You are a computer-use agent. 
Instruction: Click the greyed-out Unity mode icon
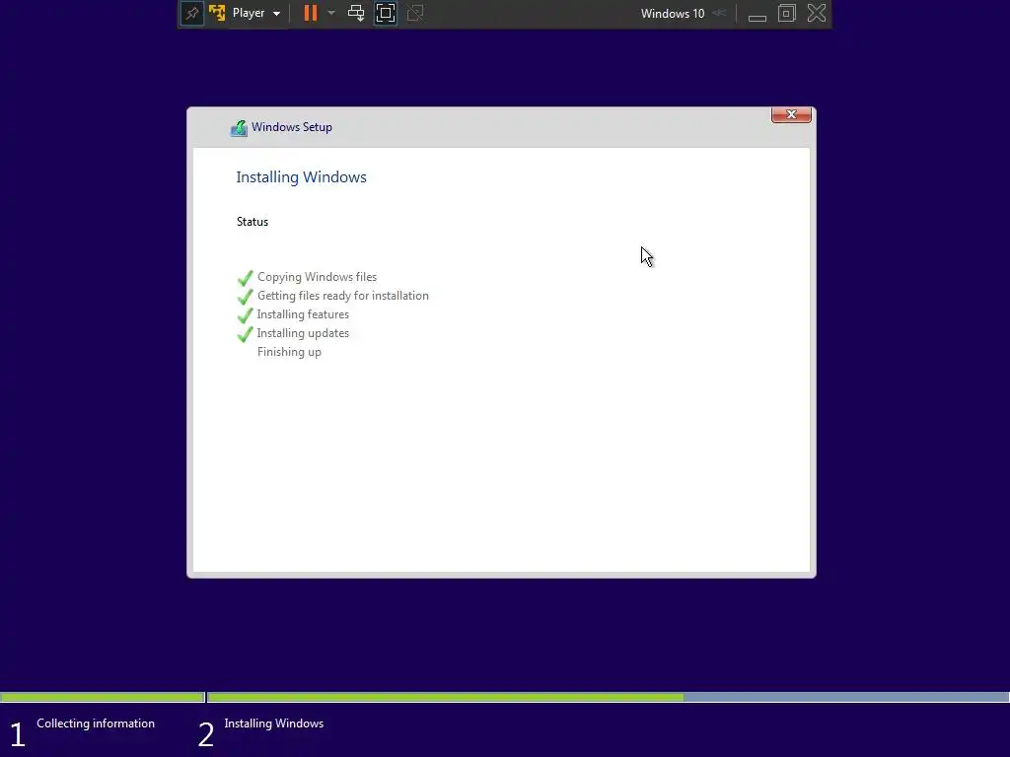415,13
